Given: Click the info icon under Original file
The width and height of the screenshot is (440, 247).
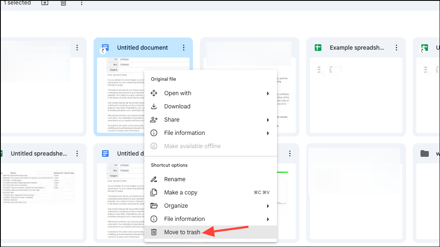Looking at the screenshot, I should coord(154,133).
